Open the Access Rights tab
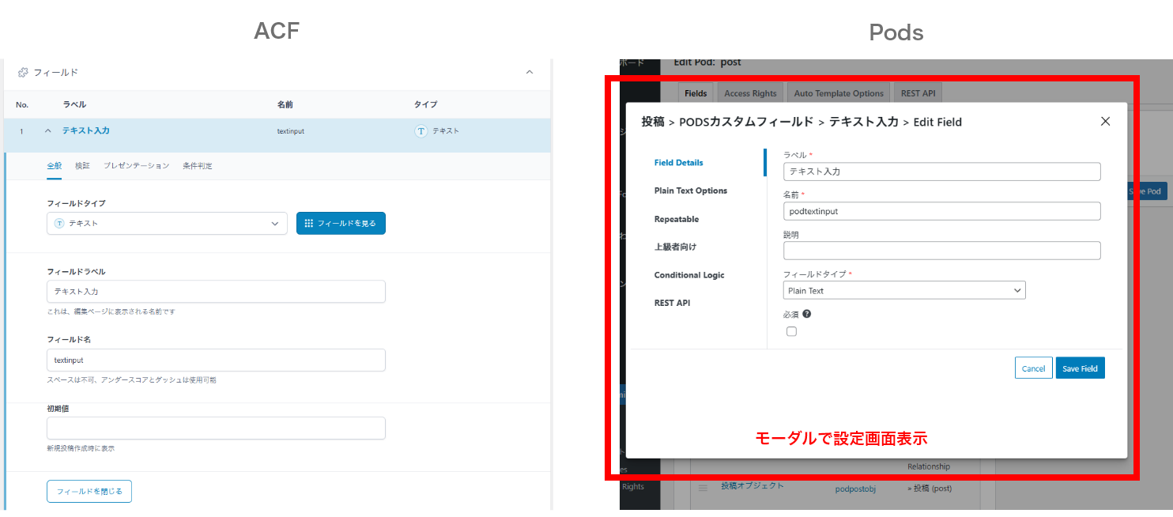The height and width of the screenshot is (517, 1173). coord(749,92)
